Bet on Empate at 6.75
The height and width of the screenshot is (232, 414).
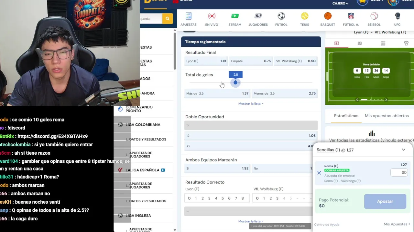[x=251, y=61]
